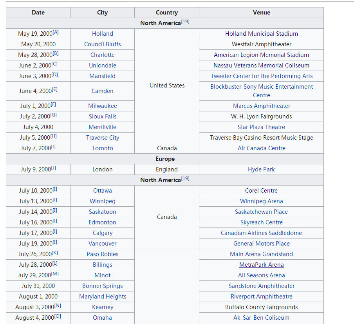Click footnote [O] beside August 4, 2000
Viewport: 354px width, 324px height.
58,317
